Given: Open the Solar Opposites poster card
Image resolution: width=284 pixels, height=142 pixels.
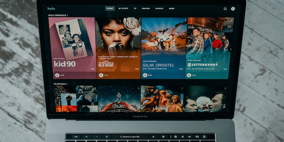Looking at the screenshot, I should [x=164, y=48].
